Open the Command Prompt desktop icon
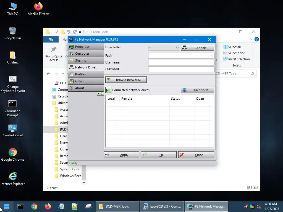This screenshot has width=283, height=212. click(x=13, y=108)
